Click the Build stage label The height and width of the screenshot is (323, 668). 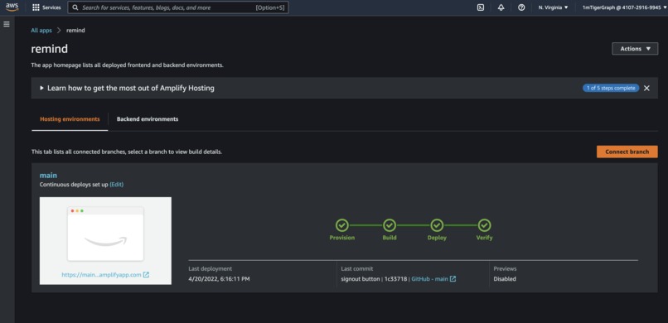click(390, 238)
